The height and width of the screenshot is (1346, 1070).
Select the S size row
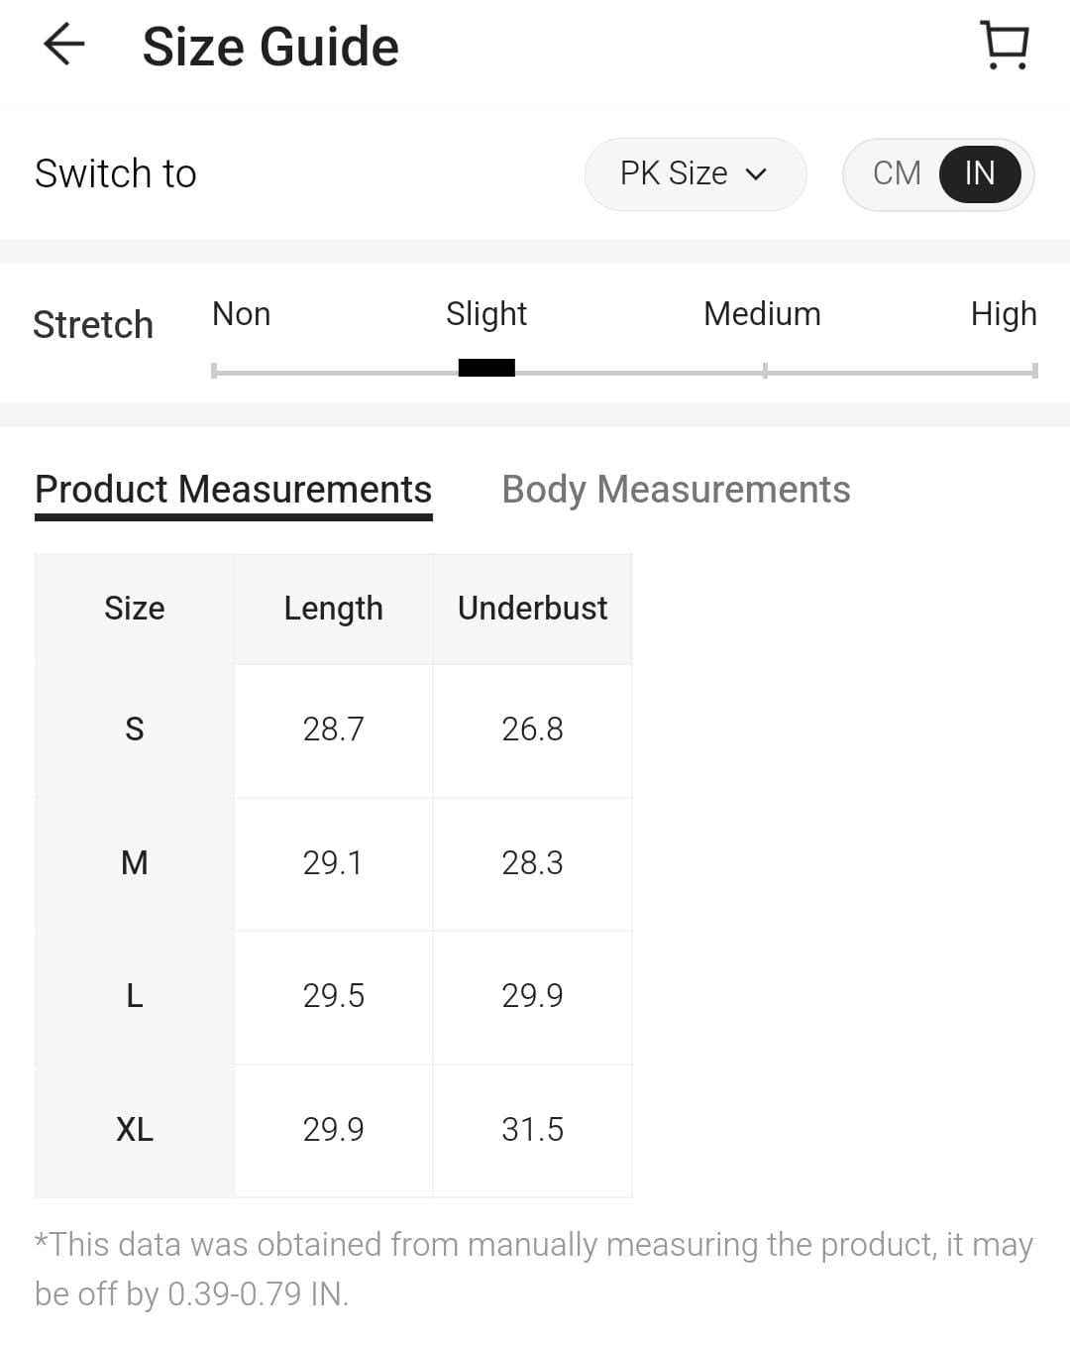click(x=135, y=729)
